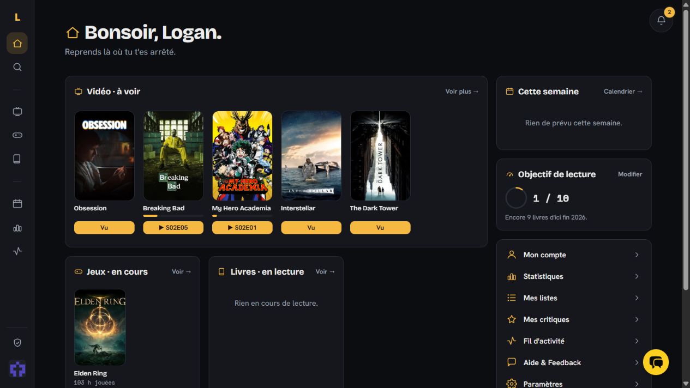Click the L logo at top of sidebar
Viewport: 690px width, 388px height.
click(x=17, y=17)
